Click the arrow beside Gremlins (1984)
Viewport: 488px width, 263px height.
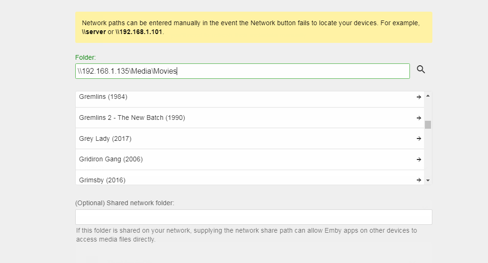coord(419,97)
